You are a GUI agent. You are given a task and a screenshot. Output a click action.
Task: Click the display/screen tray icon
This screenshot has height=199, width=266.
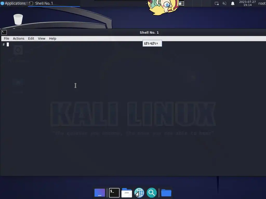(217, 3)
